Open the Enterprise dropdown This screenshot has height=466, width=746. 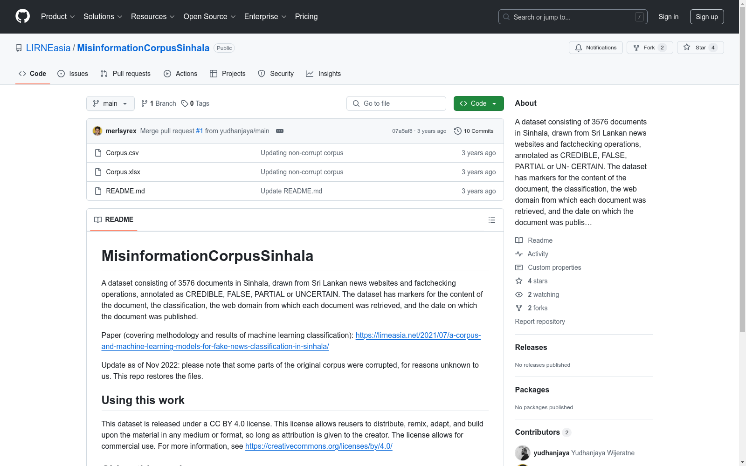[x=265, y=17]
